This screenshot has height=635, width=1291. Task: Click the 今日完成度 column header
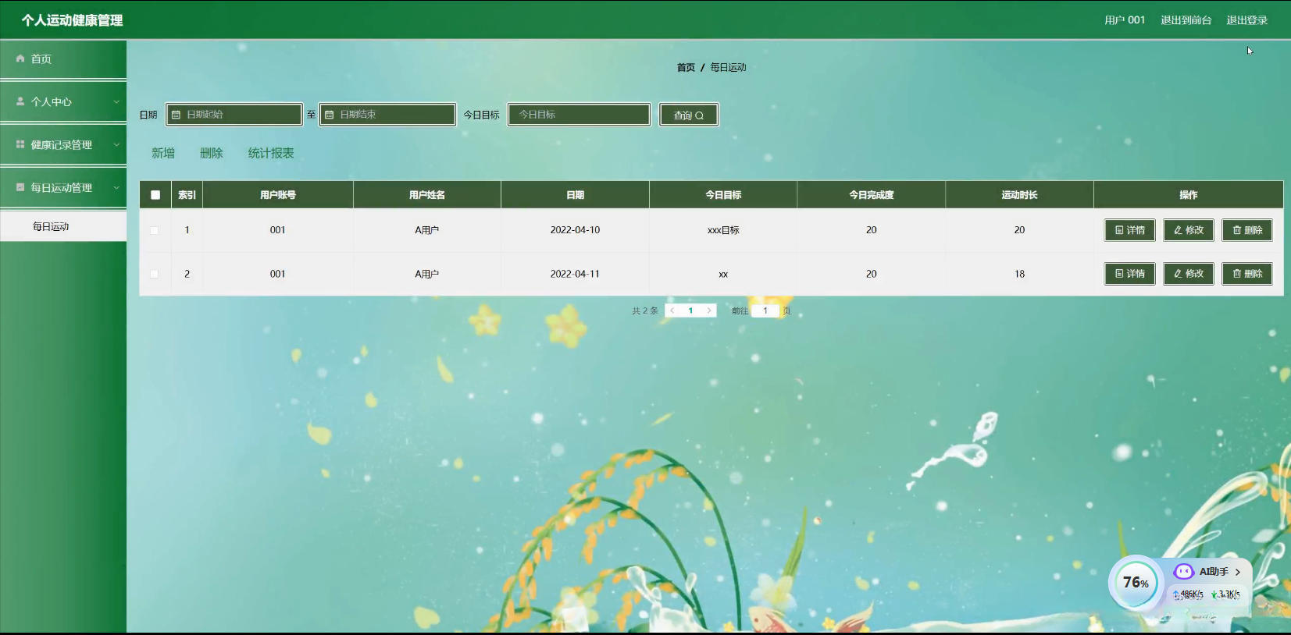872,195
